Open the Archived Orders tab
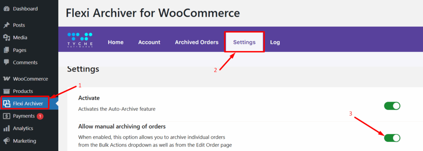 pos(197,42)
